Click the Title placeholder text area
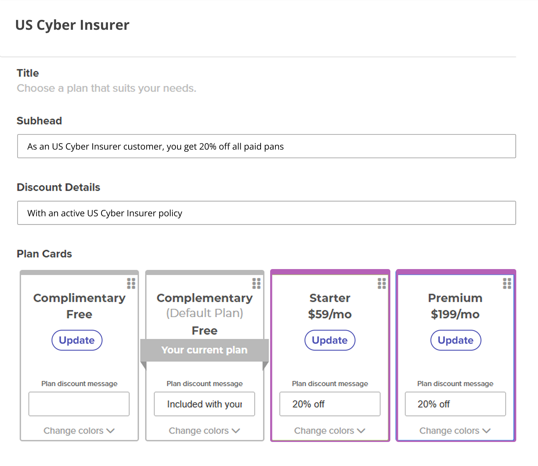Viewport: 538px width, 466px height. [x=106, y=88]
